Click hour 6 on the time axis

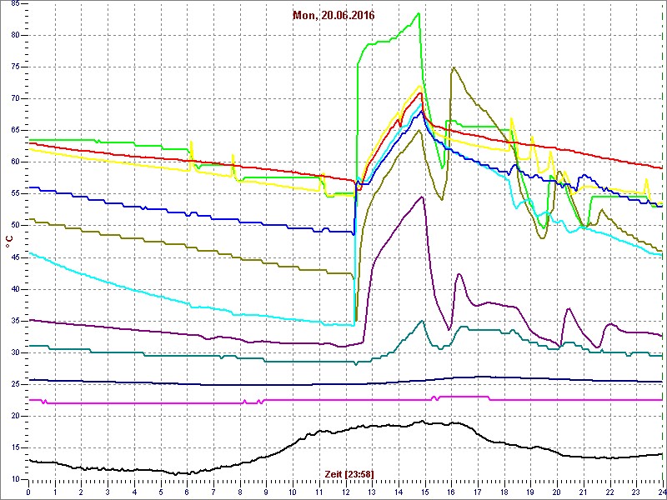coord(187,492)
